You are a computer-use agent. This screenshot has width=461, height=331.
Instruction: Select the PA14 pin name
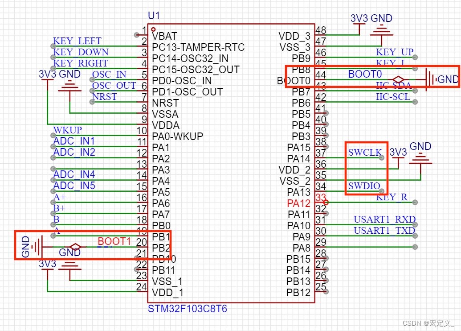pos(299,159)
